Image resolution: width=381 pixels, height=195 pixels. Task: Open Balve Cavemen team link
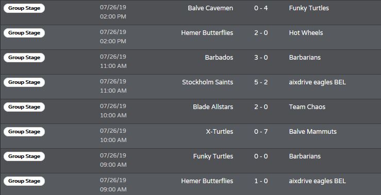[x=210, y=8]
